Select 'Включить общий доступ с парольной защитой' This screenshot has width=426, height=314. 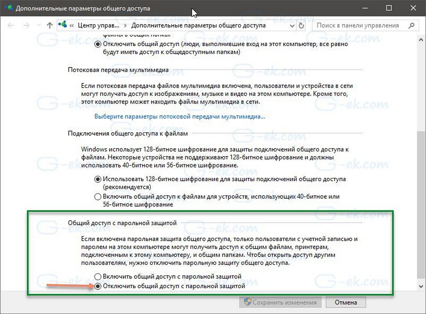point(97,276)
